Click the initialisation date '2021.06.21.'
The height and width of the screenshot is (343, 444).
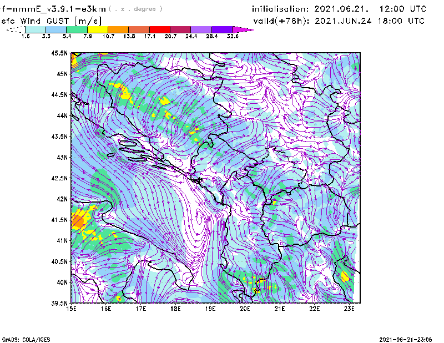pyautogui.click(x=342, y=9)
